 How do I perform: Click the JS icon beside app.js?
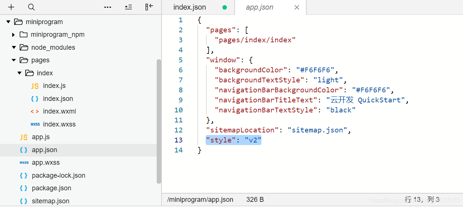click(24, 137)
